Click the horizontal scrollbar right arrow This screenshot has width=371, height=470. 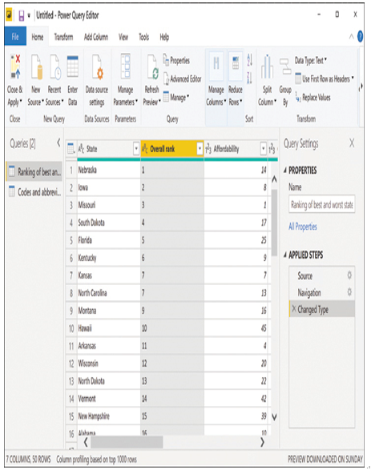click(x=262, y=442)
